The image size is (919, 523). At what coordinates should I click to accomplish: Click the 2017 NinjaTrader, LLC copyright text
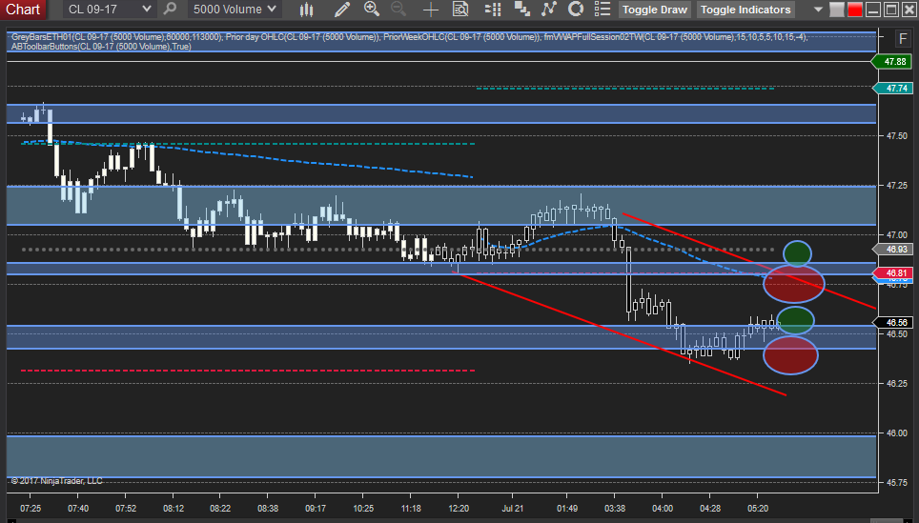(x=57, y=481)
